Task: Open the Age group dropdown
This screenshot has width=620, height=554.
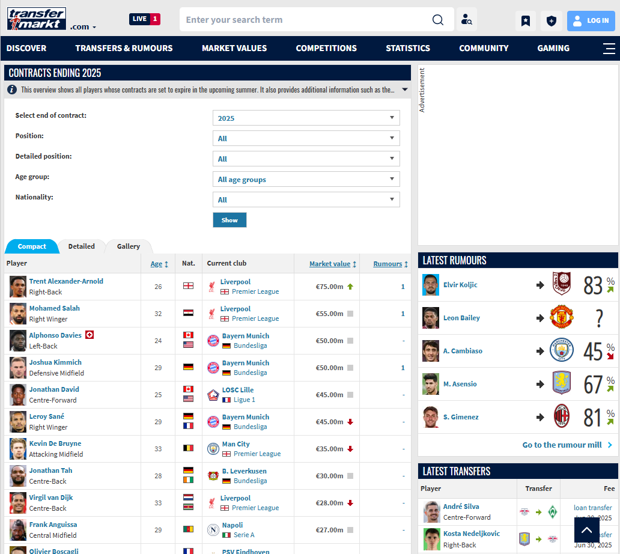Action: coord(306,179)
